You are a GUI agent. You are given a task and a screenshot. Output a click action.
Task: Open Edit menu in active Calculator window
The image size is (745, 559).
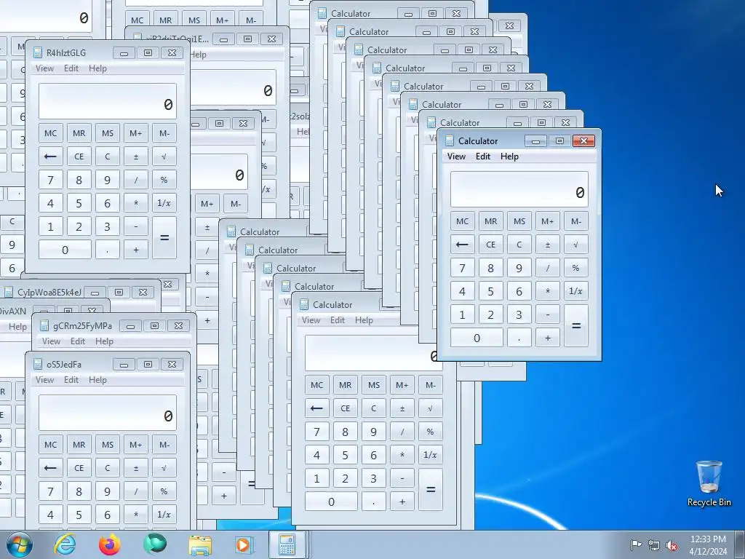[x=483, y=156]
